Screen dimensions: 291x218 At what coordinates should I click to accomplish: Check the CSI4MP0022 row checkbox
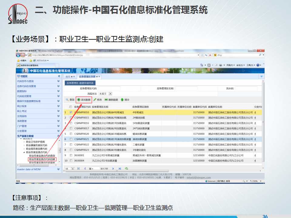coord(71,144)
